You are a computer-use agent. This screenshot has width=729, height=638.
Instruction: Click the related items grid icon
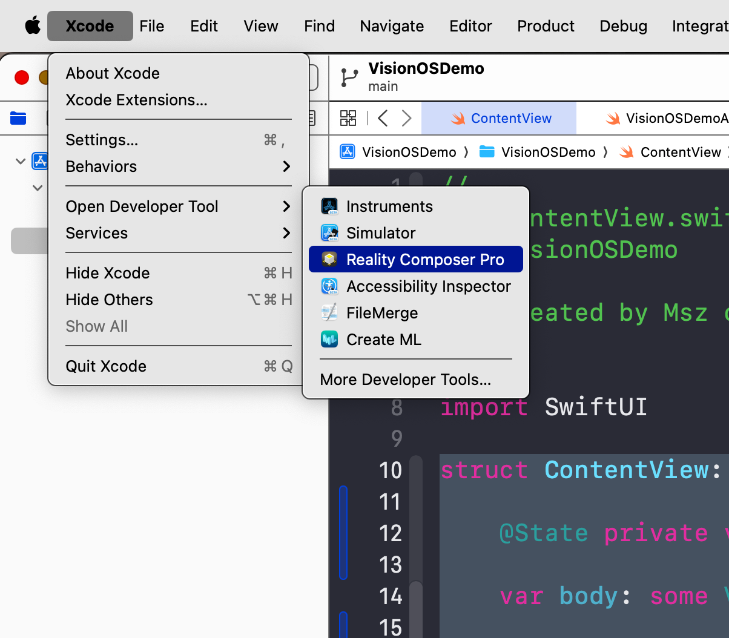(x=348, y=118)
